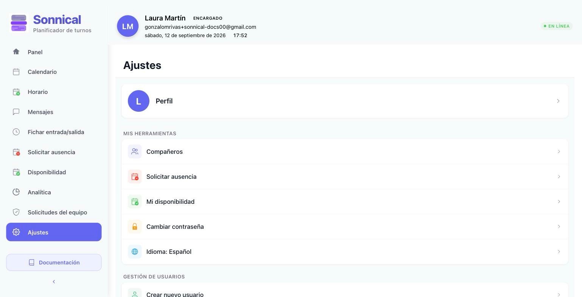The height and width of the screenshot is (297, 582).
Task: Click the Mensajes chat bubble icon
Action: (16, 112)
